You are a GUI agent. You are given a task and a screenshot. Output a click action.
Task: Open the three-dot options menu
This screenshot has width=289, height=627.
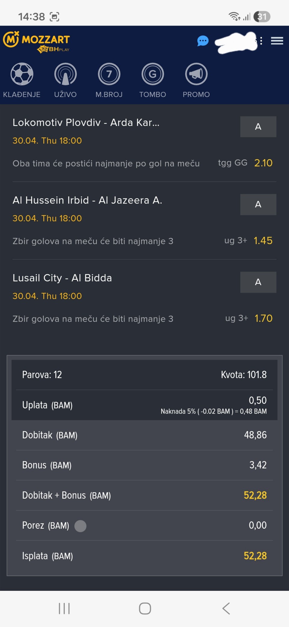[261, 41]
